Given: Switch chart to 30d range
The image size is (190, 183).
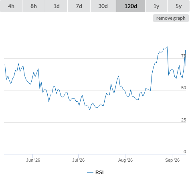Looking at the screenshot, I should click(x=103, y=6).
